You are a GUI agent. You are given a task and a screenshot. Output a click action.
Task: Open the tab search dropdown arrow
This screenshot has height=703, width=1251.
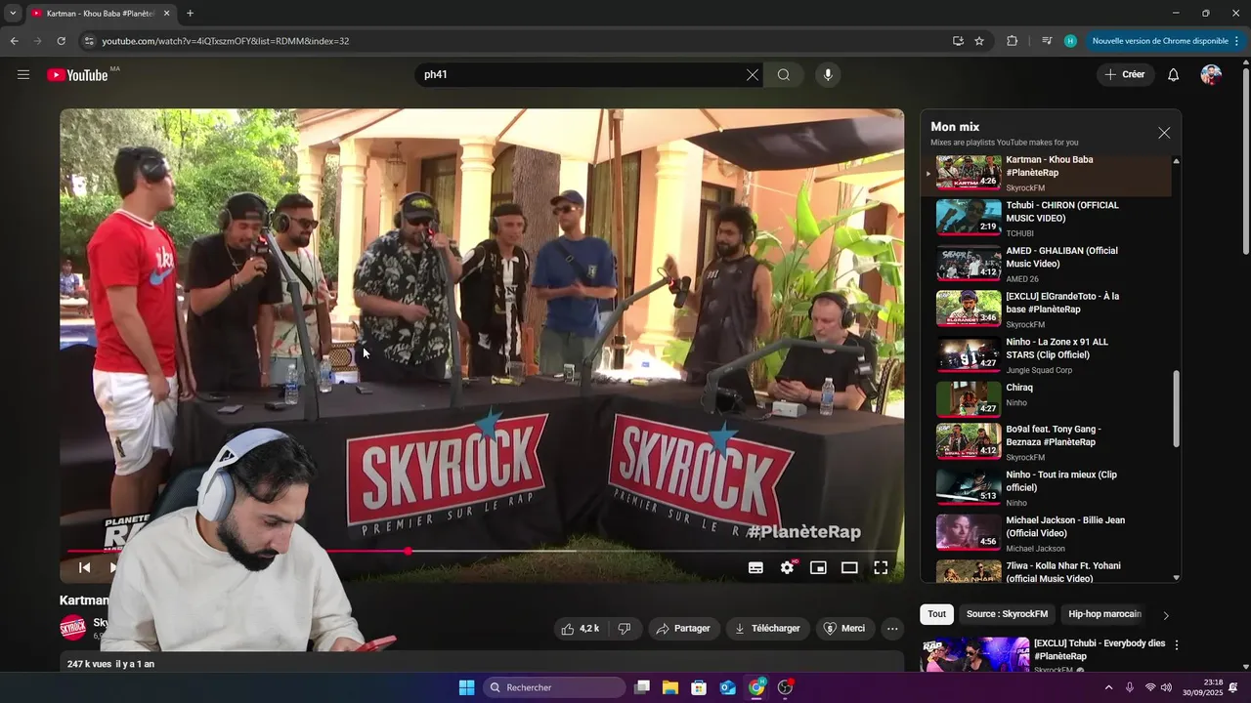pyautogui.click(x=13, y=14)
